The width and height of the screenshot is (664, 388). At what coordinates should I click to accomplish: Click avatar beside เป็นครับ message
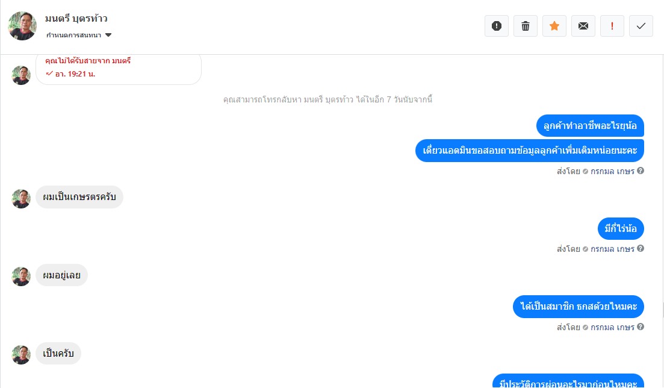click(x=21, y=354)
